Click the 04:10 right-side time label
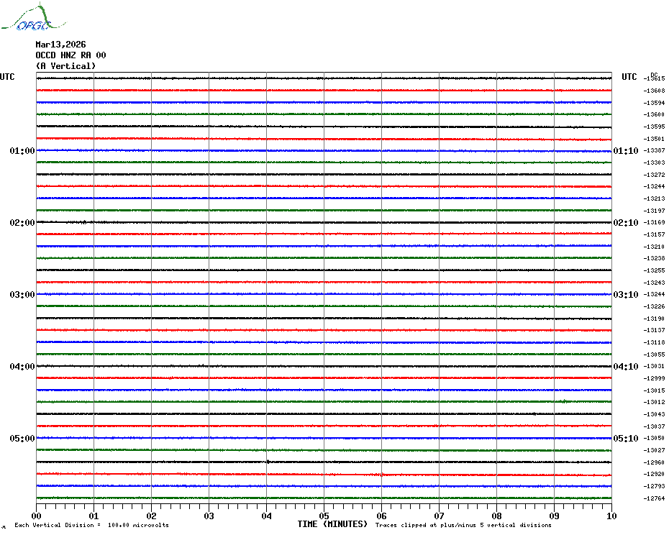This screenshot has height=535, width=669. [x=625, y=367]
